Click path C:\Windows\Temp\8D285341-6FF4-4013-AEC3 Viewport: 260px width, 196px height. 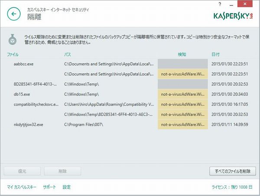pos(108,114)
